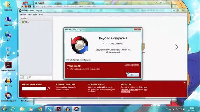The height and width of the screenshot is (112, 200).
Task: Select the Audacity desktop shortcut
Action: click(x=8, y=82)
